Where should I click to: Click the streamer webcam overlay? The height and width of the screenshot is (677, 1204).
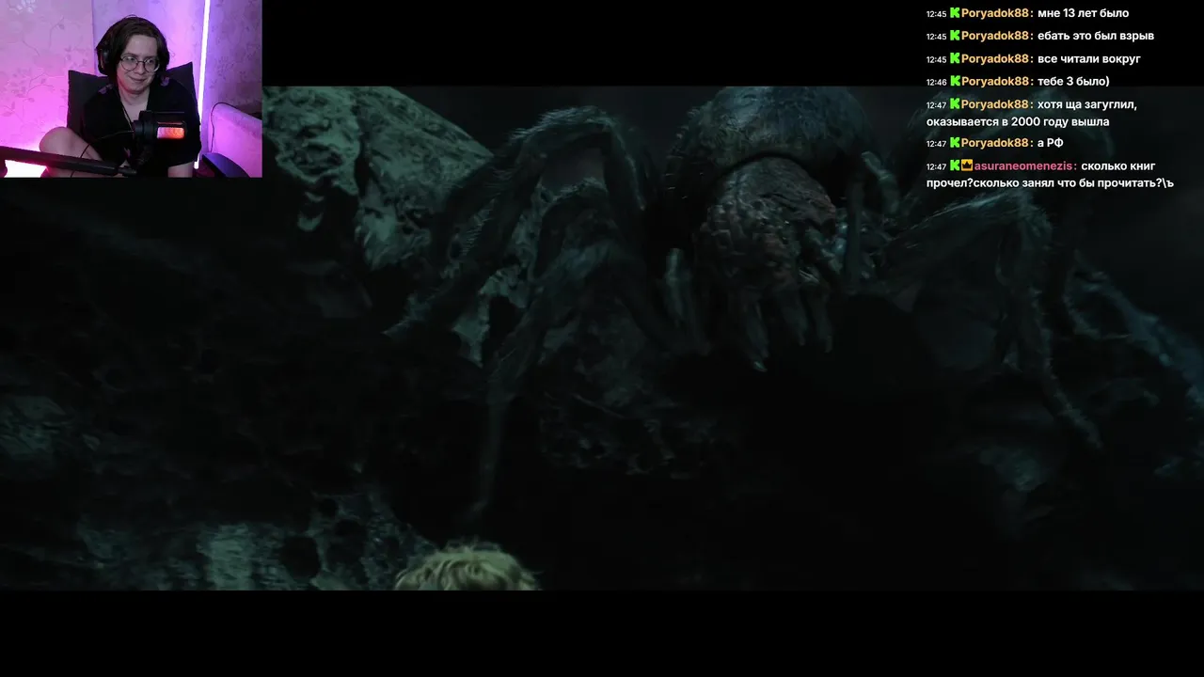(x=131, y=88)
